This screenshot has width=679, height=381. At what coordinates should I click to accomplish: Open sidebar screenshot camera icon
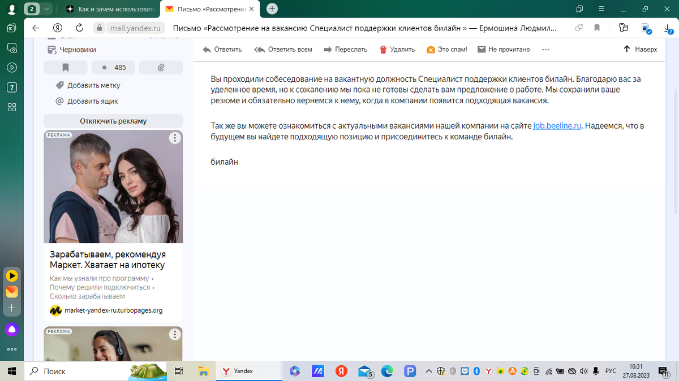point(12,48)
